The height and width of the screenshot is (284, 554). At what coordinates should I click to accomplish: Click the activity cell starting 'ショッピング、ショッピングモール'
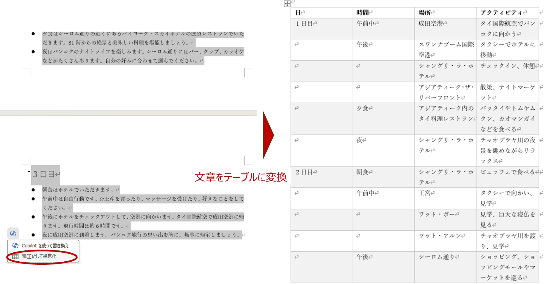(x=508, y=267)
